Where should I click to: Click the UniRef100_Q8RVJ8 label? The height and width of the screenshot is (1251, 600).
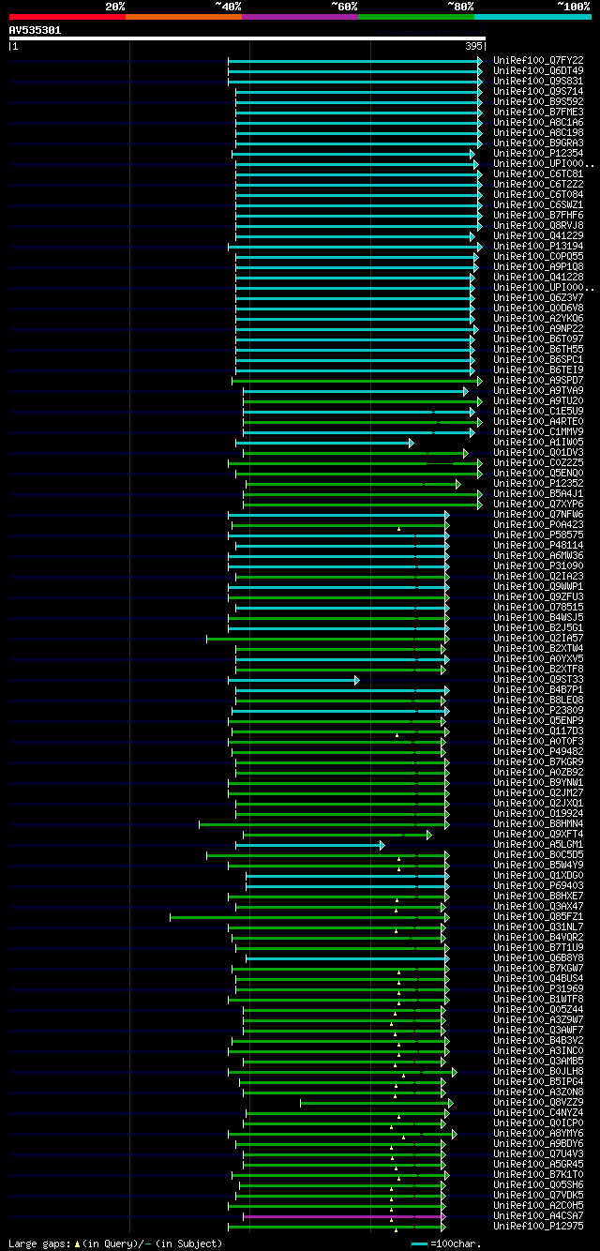(x=538, y=225)
